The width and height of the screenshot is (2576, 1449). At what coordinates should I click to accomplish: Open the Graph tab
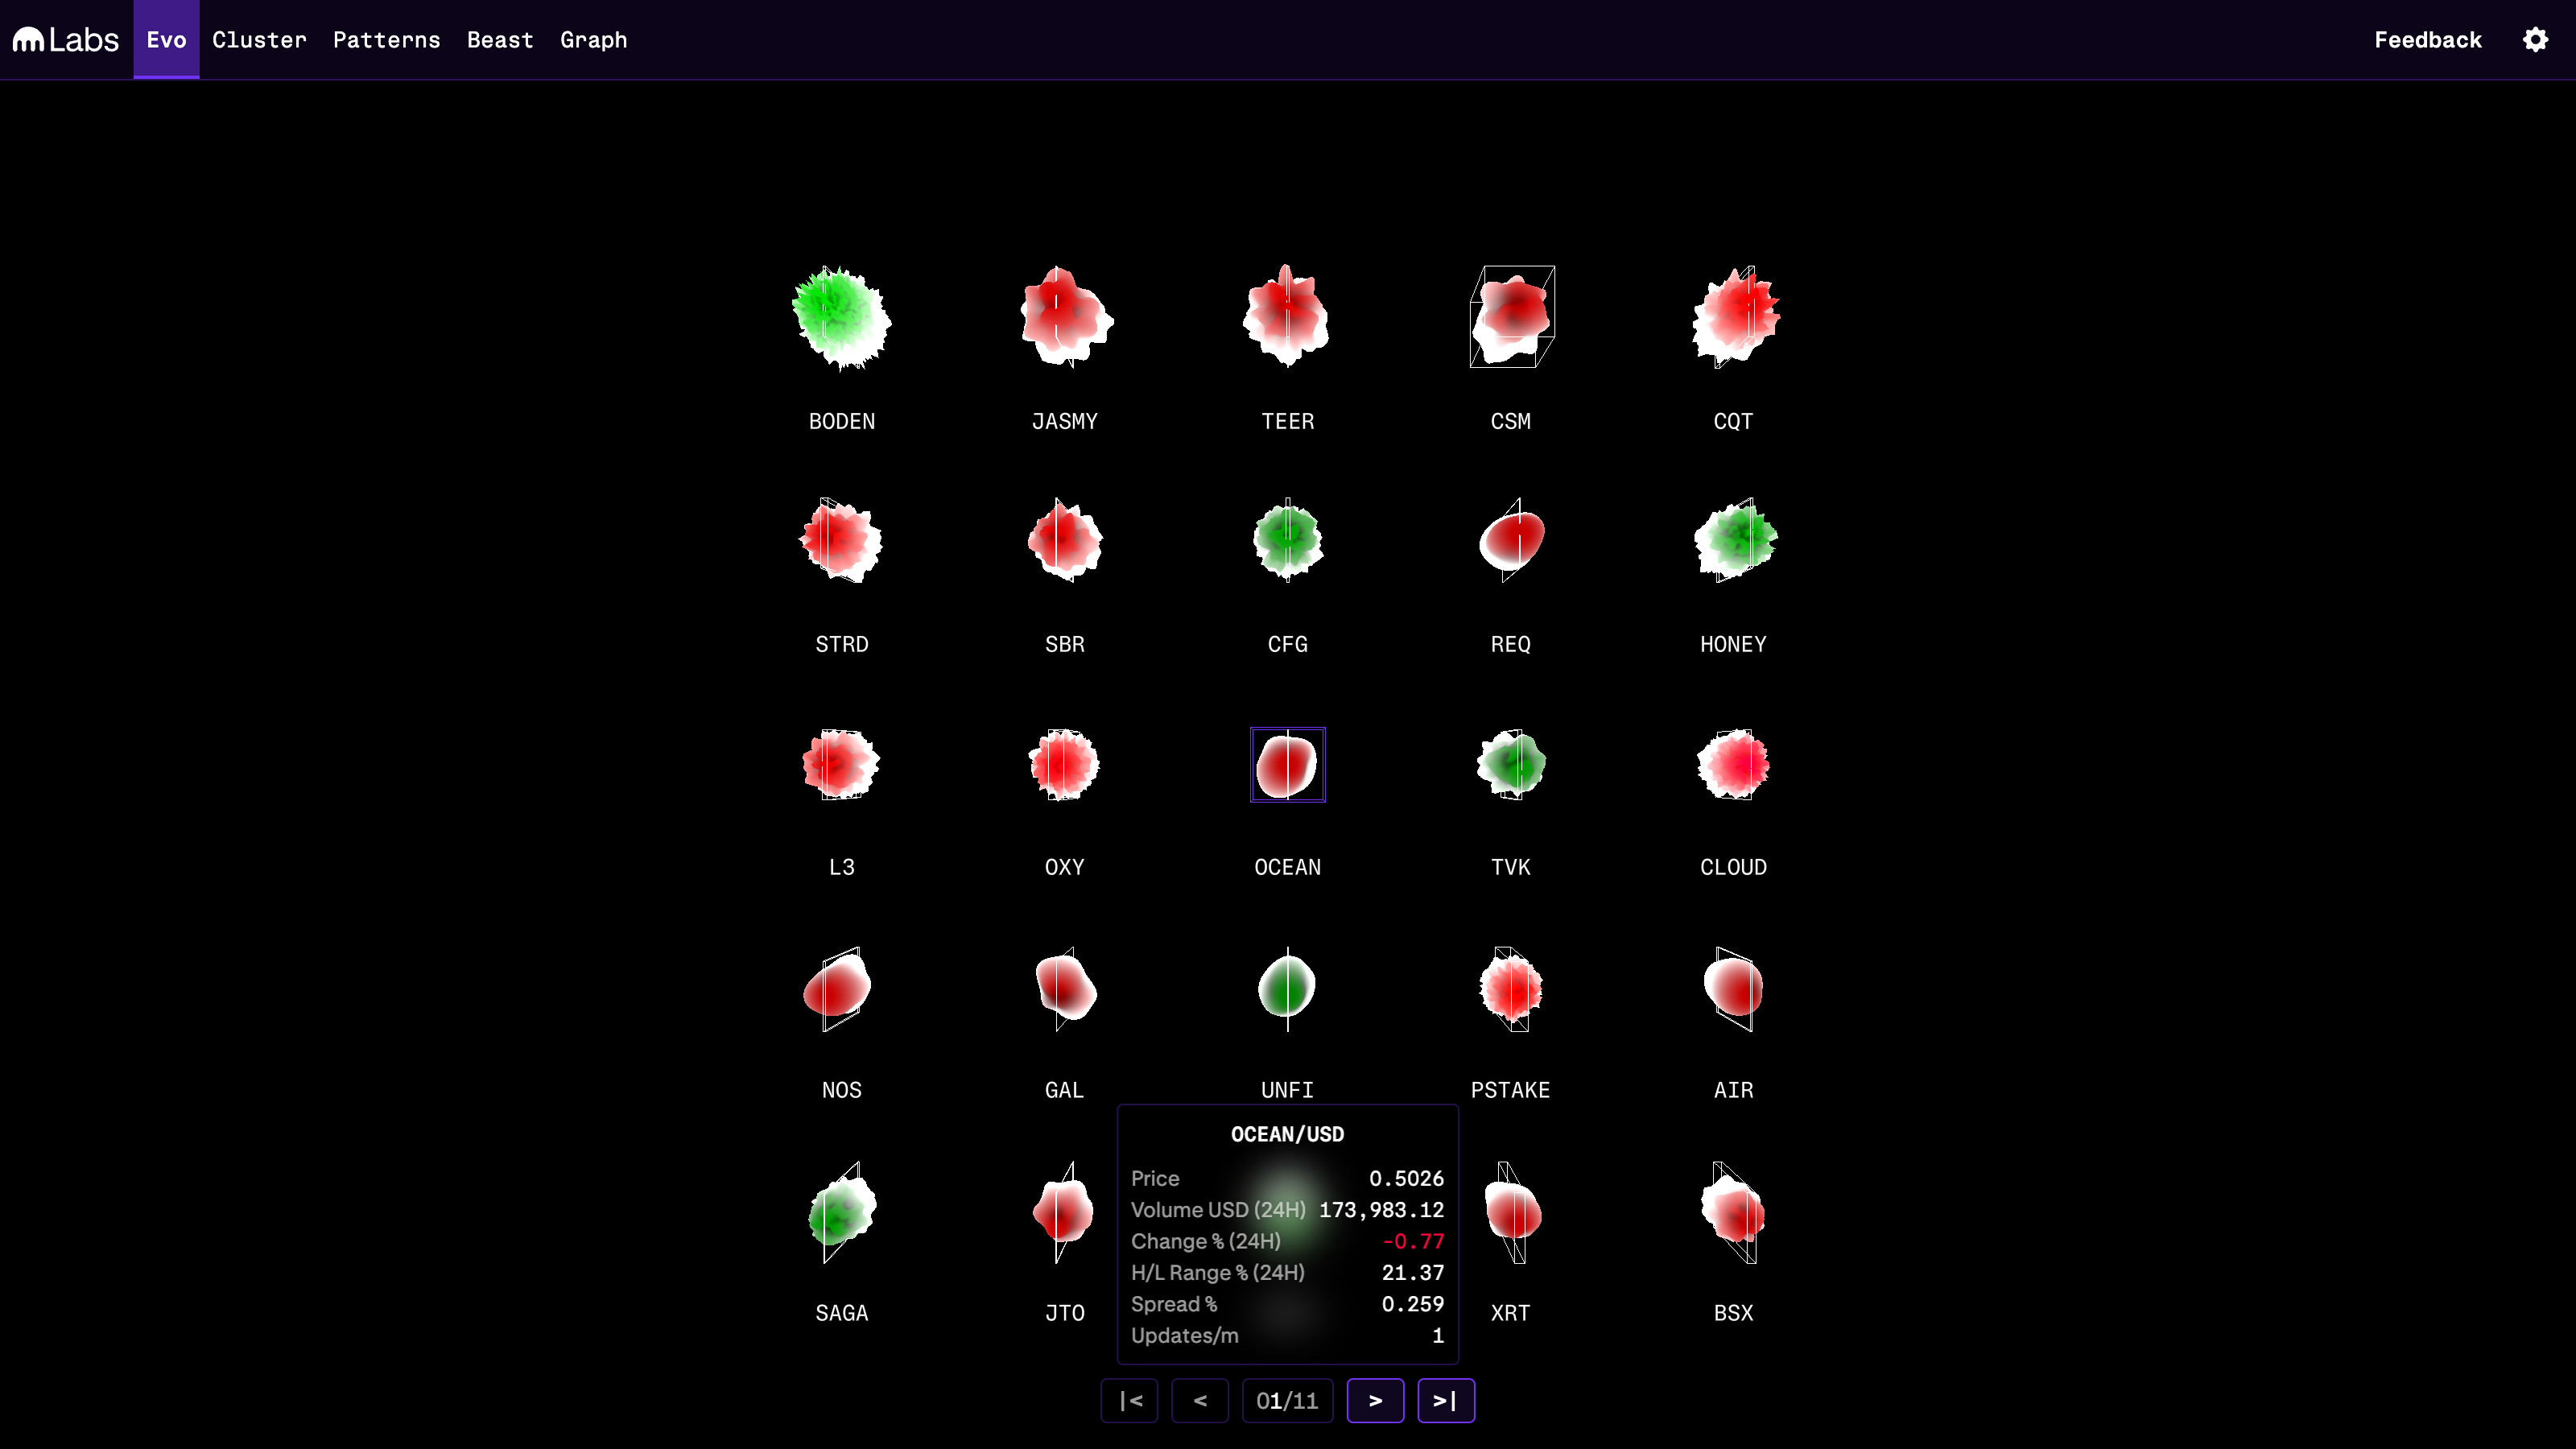point(593,40)
